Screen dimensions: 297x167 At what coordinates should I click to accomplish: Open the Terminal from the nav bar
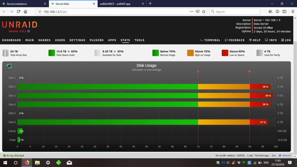[x=210, y=40]
